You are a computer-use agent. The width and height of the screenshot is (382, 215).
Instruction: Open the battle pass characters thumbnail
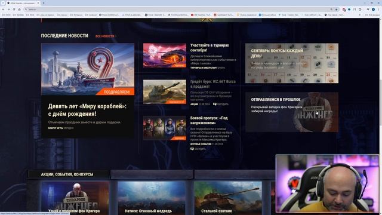click(165, 128)
